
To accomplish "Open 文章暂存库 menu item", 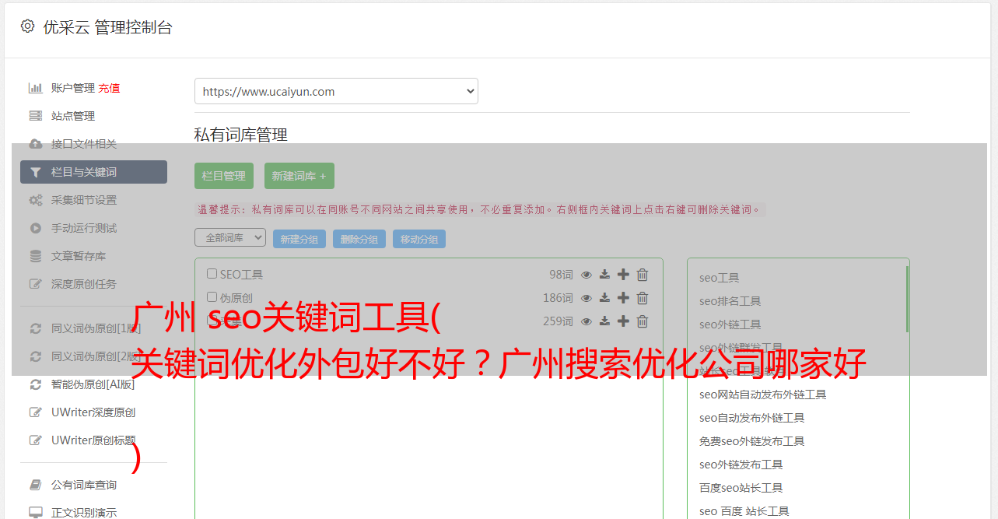I will [x=79, y=256].
